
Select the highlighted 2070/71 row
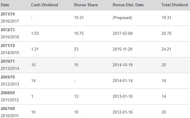coord(95,65)
